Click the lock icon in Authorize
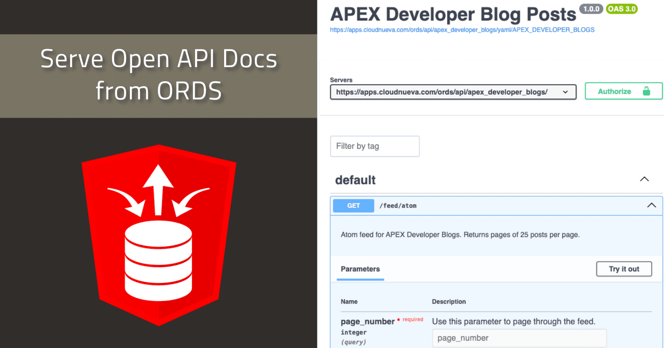The width and height of the screenshot is (664, 348). [646, 91]
